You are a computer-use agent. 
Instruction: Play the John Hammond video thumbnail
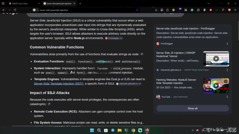[x=216, y=86]
